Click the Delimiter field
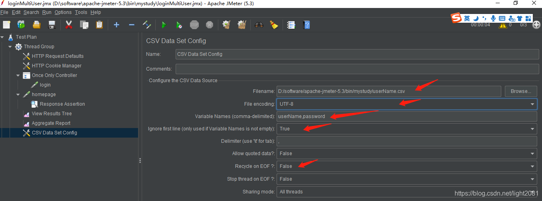 (x=407, y=141)
